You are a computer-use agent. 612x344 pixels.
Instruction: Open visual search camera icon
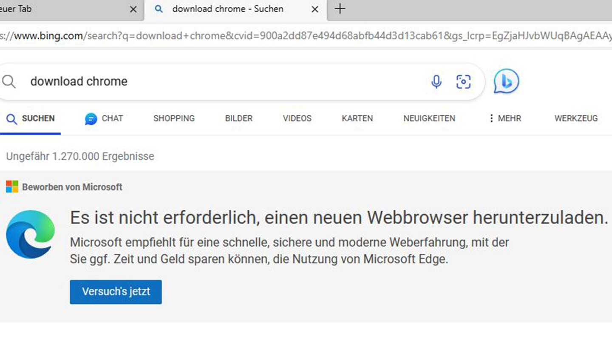point(463,82)
